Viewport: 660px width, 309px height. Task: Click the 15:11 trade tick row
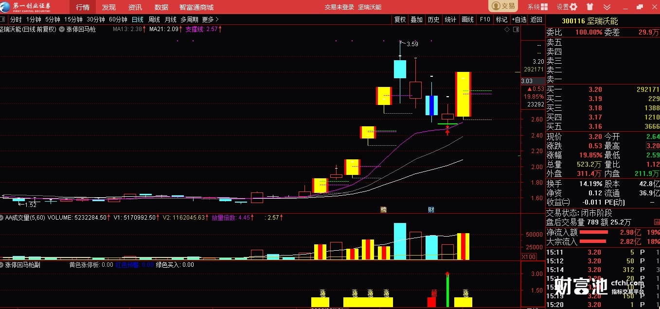point(603,252)
